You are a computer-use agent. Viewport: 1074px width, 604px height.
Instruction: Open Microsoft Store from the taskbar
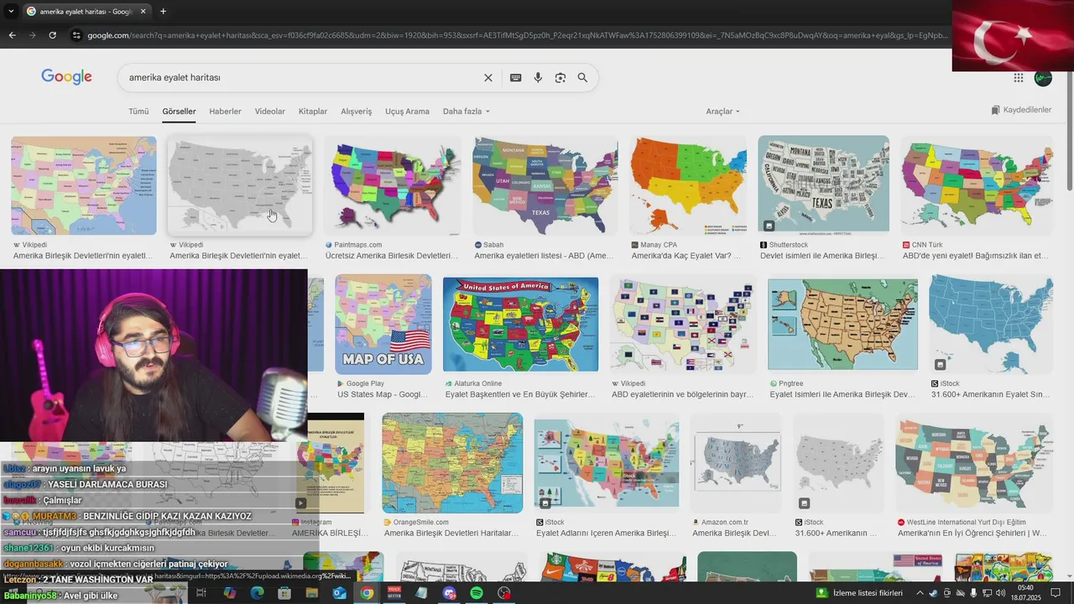tap(284, 593)
